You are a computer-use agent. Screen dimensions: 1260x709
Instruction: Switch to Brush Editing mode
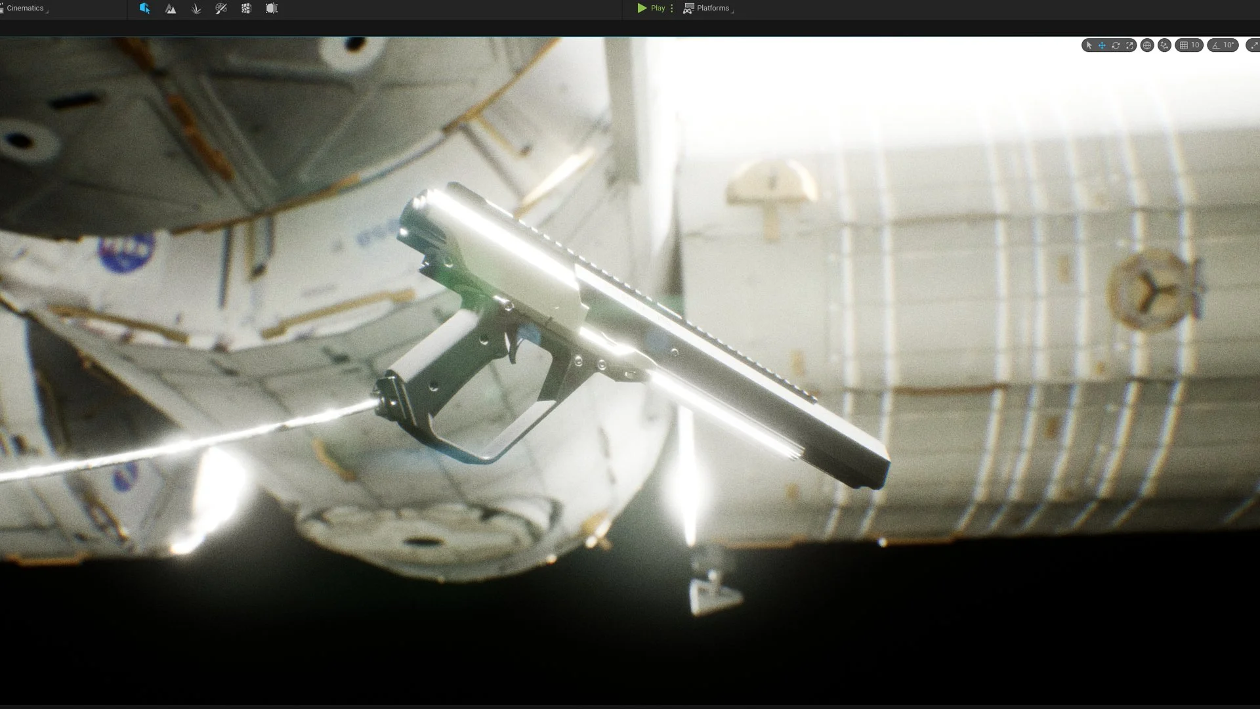272,9
